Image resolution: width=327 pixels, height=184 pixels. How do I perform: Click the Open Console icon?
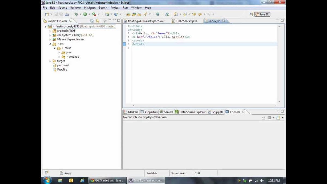278,118
